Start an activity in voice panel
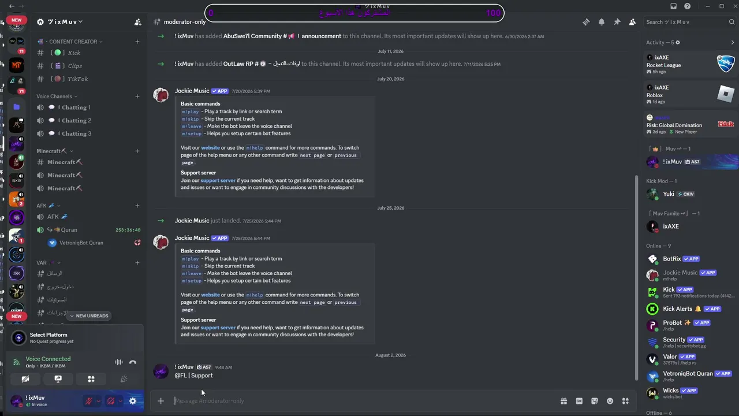The height and width of the screenshot is (416, 739). coord(91,379)
